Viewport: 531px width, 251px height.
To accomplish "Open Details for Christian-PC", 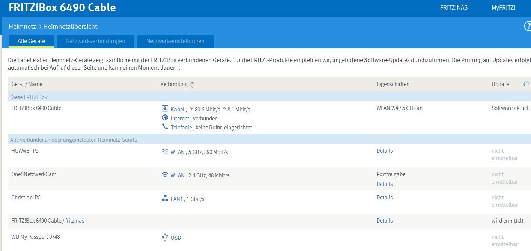I will (x=384, y=198).
